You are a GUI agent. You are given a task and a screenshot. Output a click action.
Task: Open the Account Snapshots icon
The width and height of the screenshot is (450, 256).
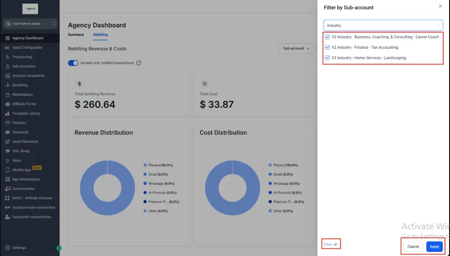[7, 76]
